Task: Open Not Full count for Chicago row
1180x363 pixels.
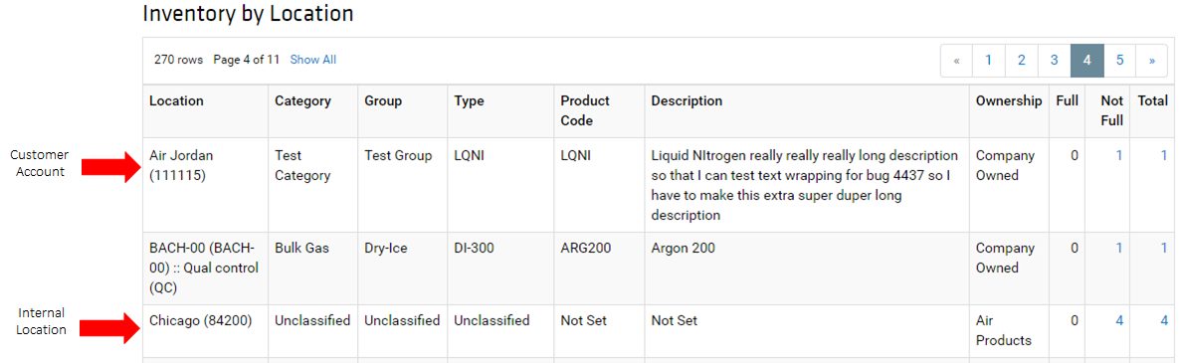Action: coord(1119,321)
